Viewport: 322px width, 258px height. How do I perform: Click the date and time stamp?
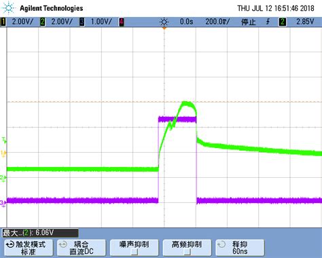tap(276, 8)
